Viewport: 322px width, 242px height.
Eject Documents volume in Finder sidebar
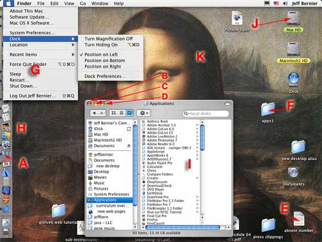(129, 146)
